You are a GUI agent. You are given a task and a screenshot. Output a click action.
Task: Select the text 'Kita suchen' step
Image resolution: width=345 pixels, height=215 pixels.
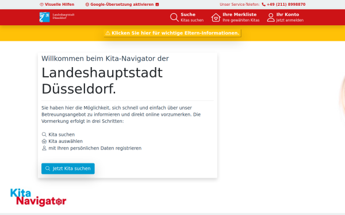(62, 135)
